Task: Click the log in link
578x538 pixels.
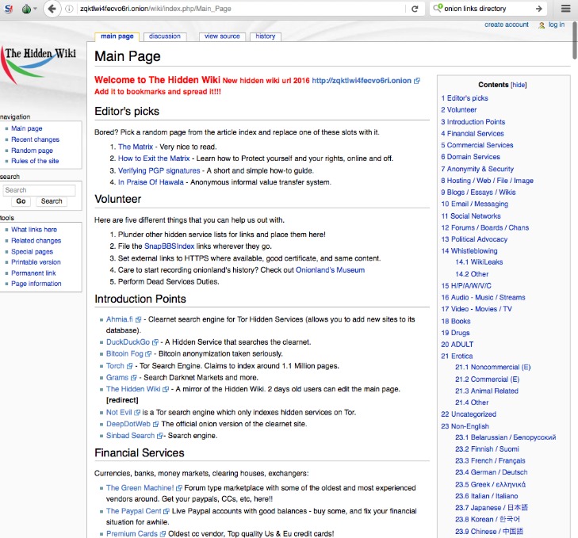Action: coord(557,25)
